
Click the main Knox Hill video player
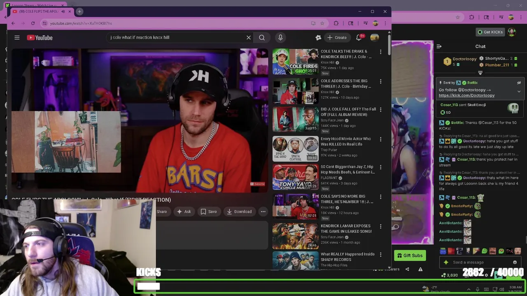(140, 120)
